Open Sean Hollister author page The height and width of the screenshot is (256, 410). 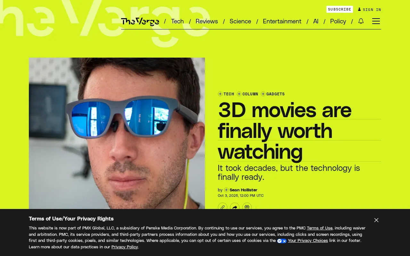pyautogui.click(x=243, y=190)
